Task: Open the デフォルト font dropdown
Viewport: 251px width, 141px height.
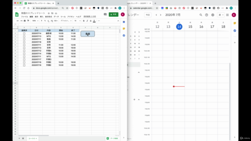Action: coord(66,21)
